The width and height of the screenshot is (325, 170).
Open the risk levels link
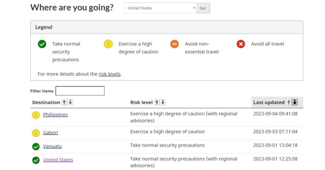coord(109,74)
